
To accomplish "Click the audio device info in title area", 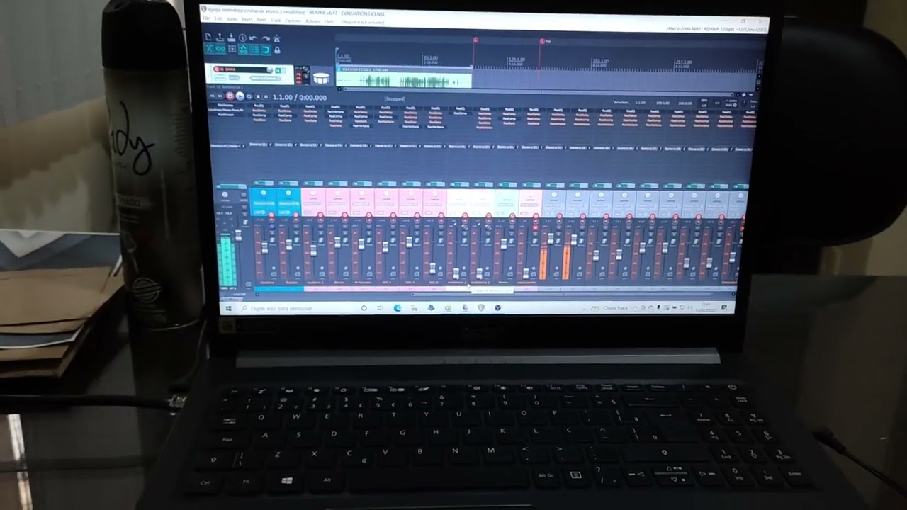I will pyautogui.click(x=716, y=29).
